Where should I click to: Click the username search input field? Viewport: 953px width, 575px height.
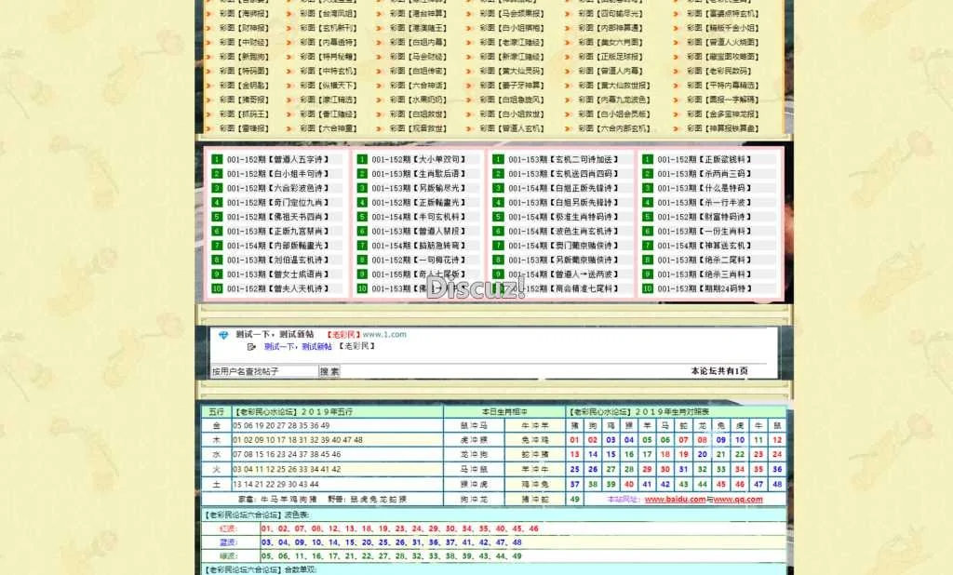coord(264,371)
